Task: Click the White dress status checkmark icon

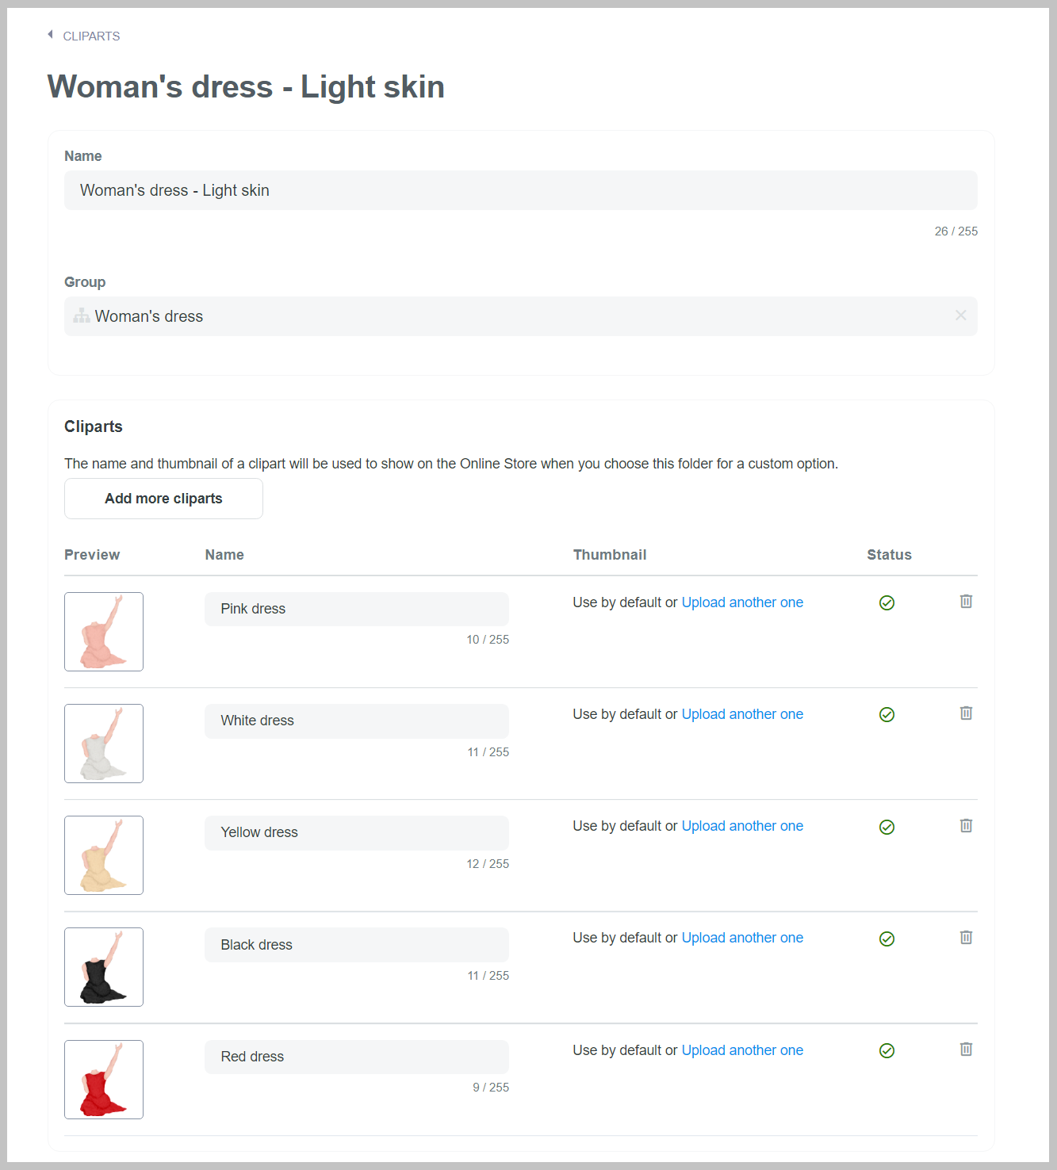Action: [887, 715]
